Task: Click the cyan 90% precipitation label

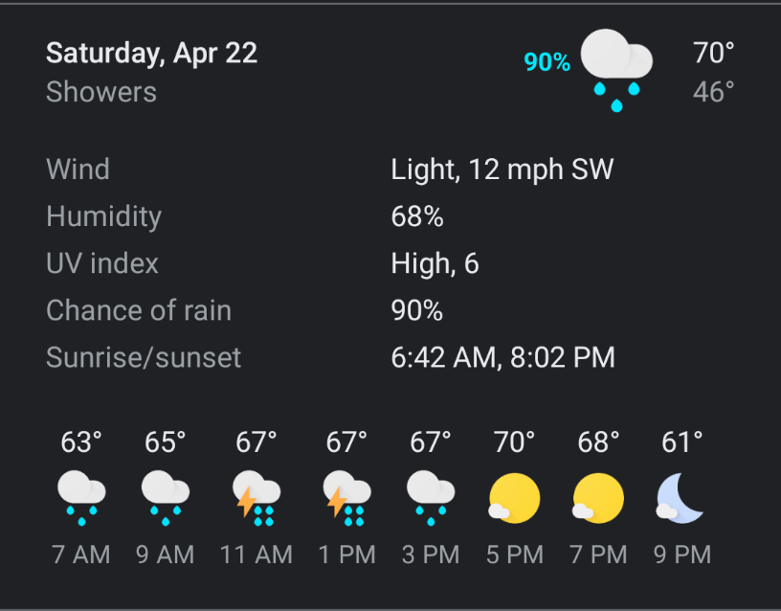Action: tap(547, 62)
